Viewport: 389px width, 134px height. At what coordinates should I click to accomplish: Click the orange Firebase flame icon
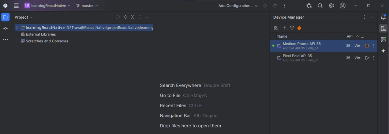click(299, 28)
